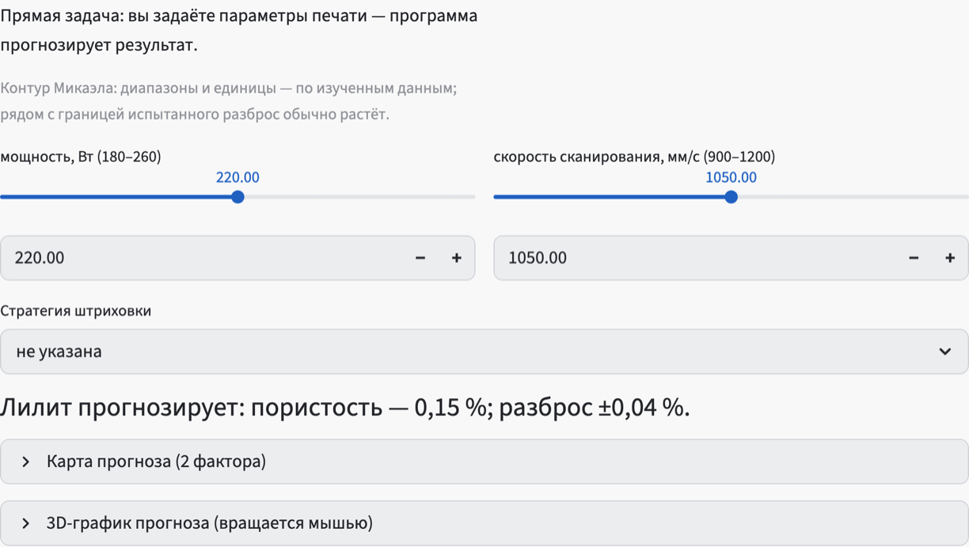The height and width of the screenshot is (547, 969).
Task: Click label скорость сканирования, мм/с (900–1200)
Action: [634, 157]
